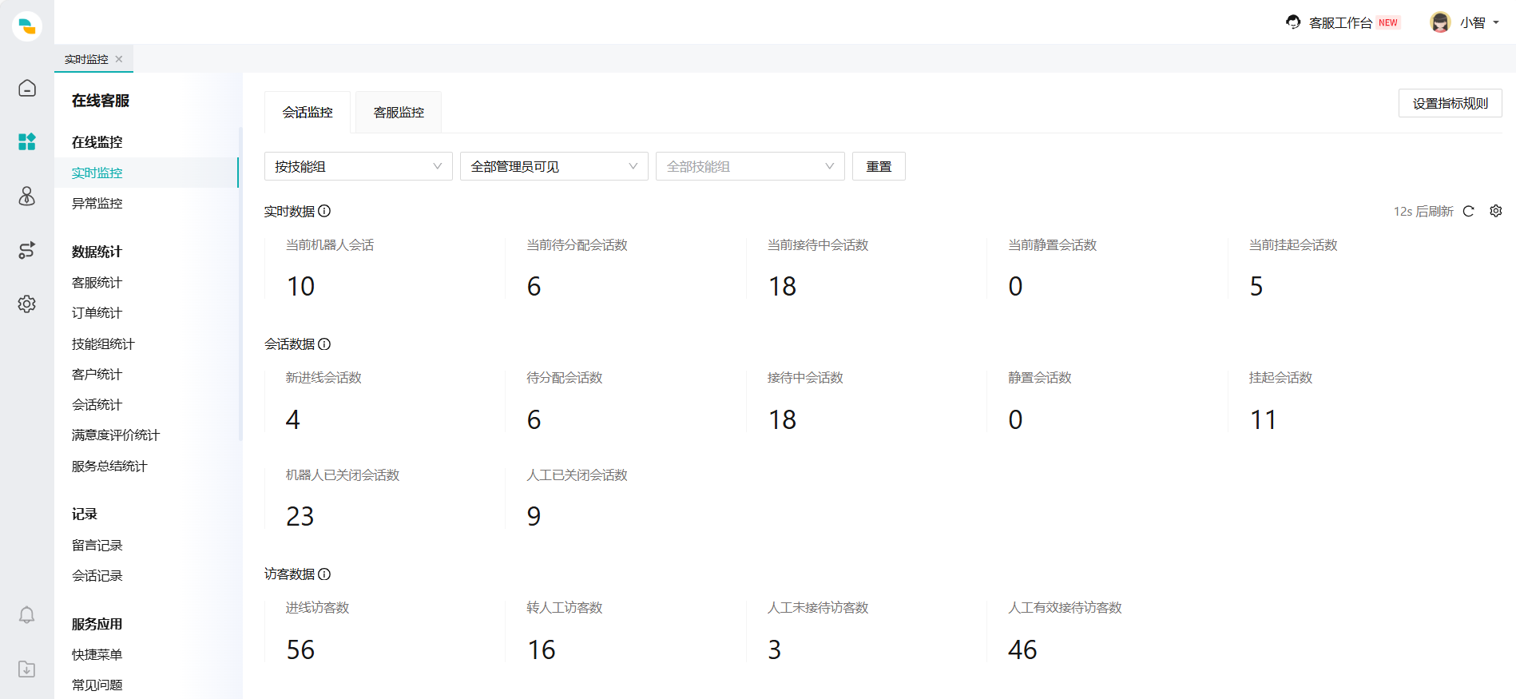
Task: Click the 新进线会话数 value 4
Action: click(x=292, y=419)
